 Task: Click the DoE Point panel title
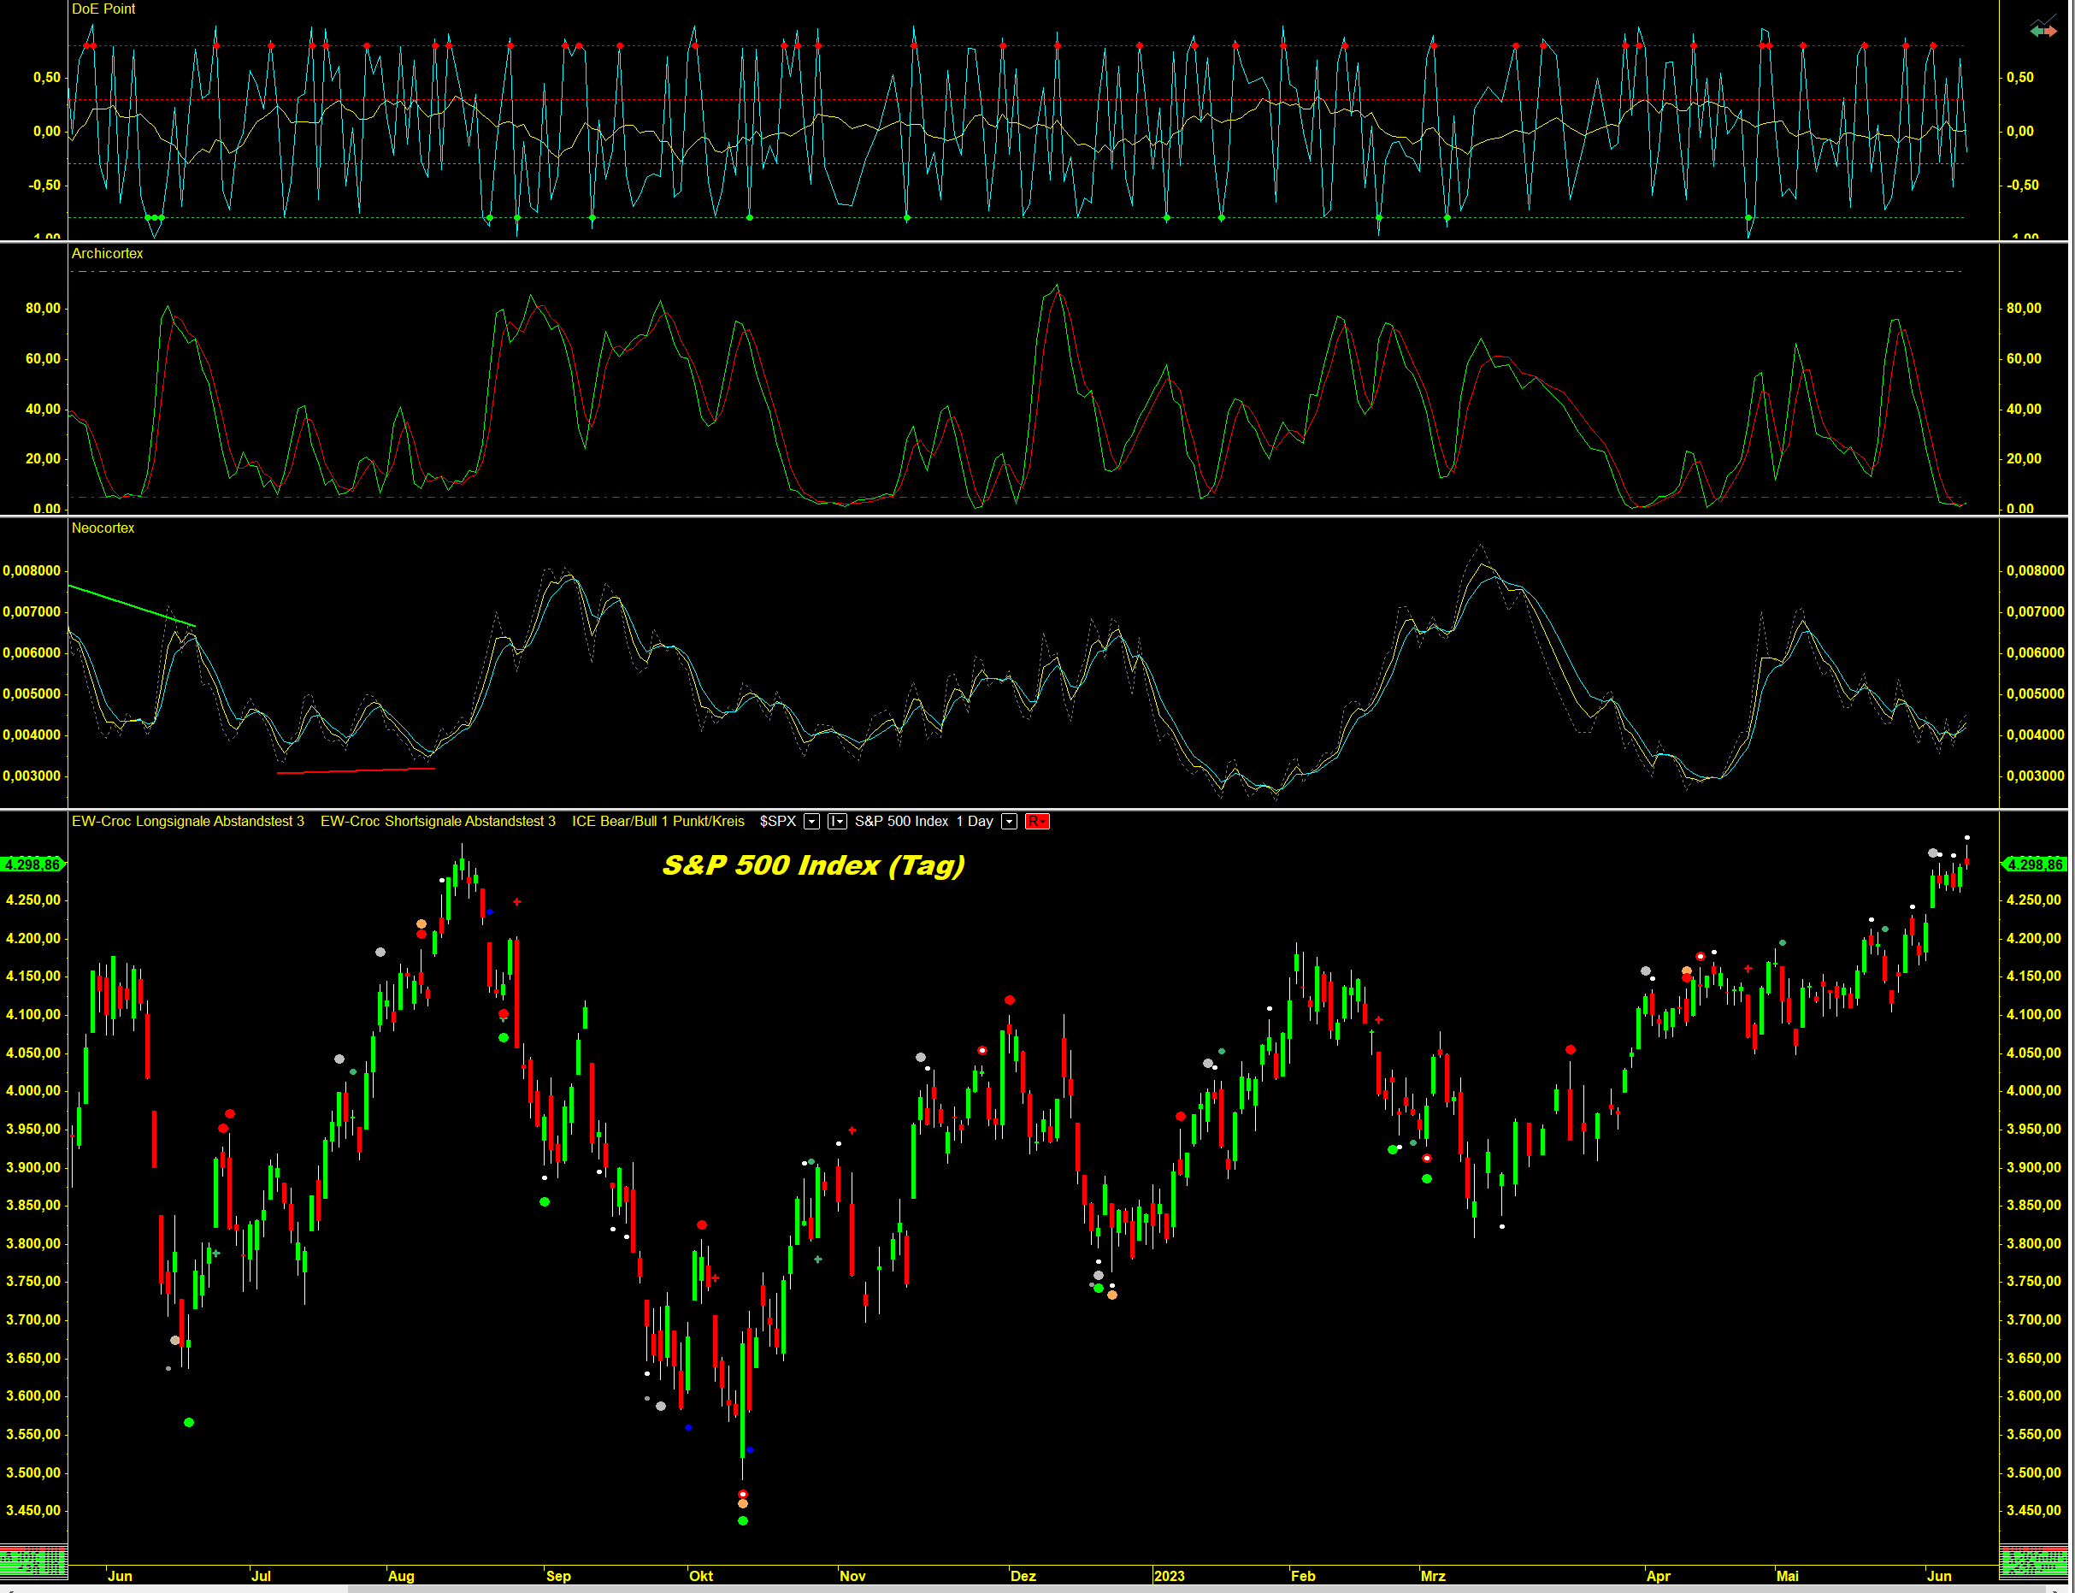[x=103, y=9]
